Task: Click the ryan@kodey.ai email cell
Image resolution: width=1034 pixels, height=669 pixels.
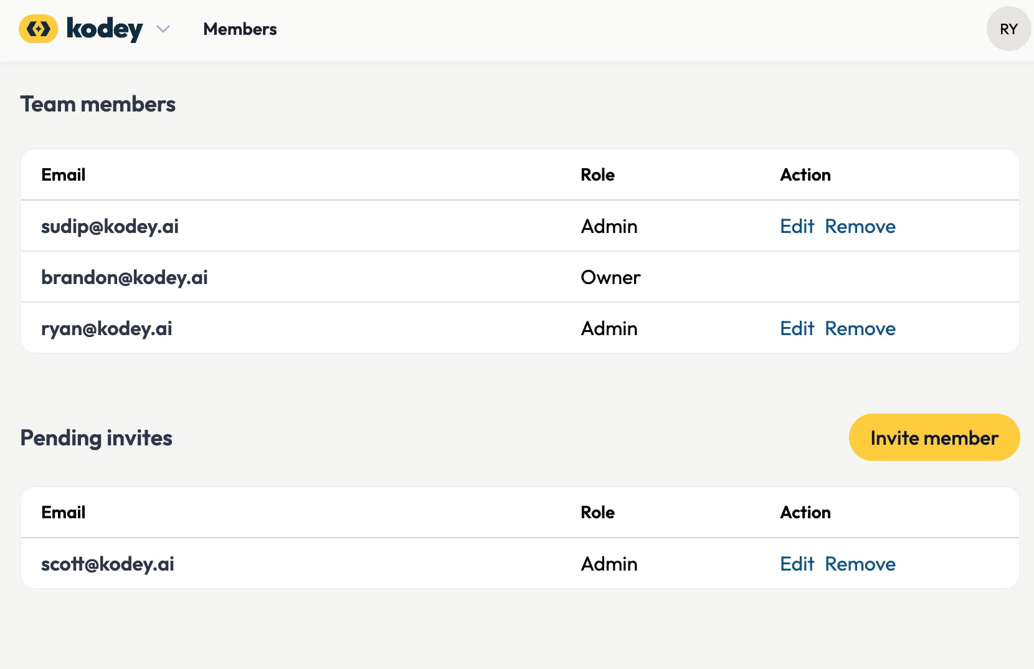Action: [x=107, y=328]
